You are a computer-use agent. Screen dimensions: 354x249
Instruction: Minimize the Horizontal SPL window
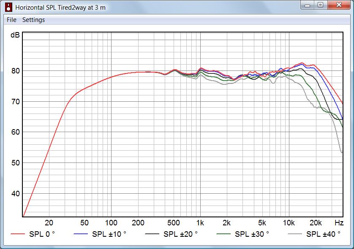click(x=307, y=5)
